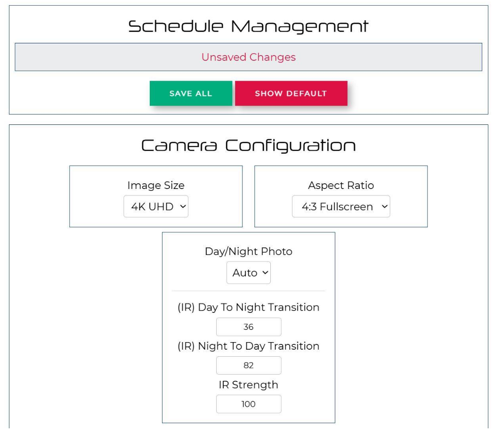502x442 pixels.
Task: Click the Aspect Ratio label text
Action: [x=340, y=185]
